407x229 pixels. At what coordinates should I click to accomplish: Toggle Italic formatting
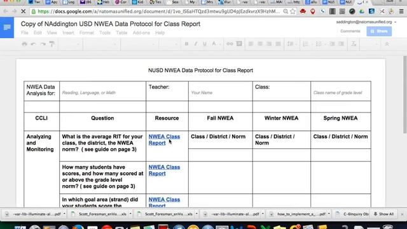196,44
